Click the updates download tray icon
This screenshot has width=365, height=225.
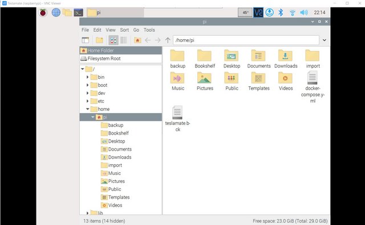pyautogui.click(x=269, y=13)
